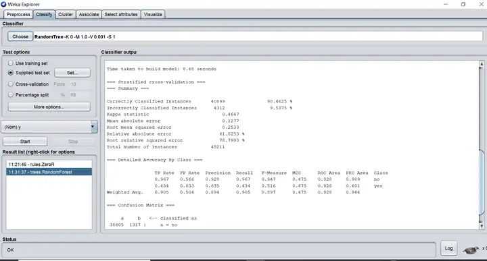
Task: Select Percentage split radio button
Action: 11,94
